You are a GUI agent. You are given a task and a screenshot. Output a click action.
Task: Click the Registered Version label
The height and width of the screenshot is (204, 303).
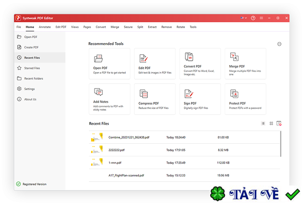coord(34,184)
